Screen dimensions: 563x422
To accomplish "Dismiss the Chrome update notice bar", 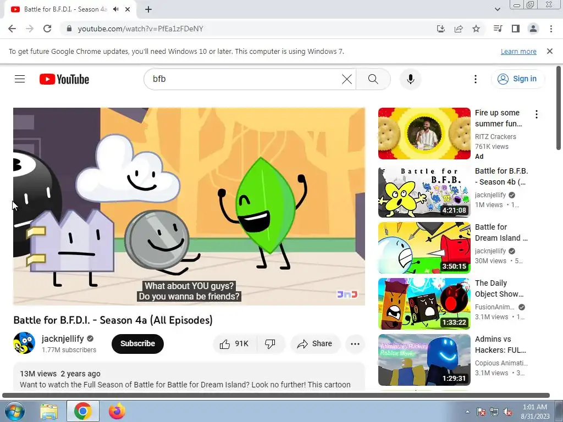I will [550, 51].
